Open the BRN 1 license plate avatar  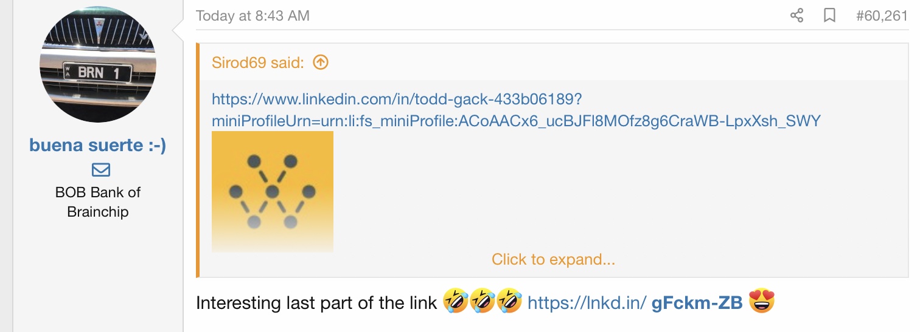[x=97, y=64]
